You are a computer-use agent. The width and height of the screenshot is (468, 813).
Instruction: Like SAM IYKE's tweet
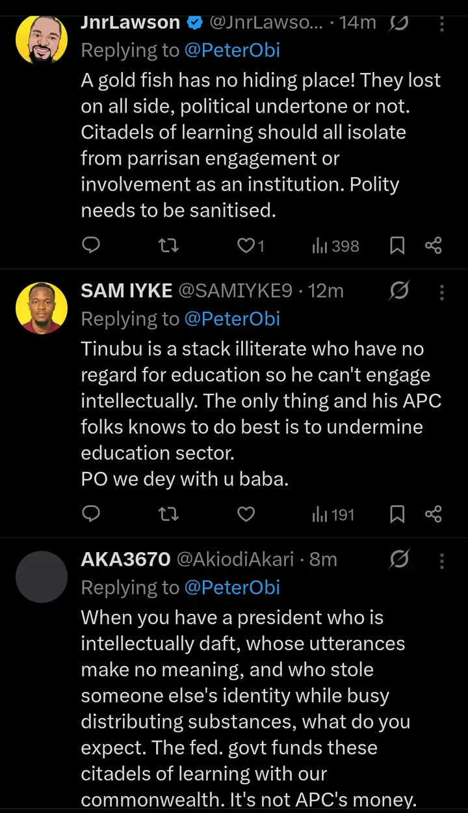click(x=246, y=515)
